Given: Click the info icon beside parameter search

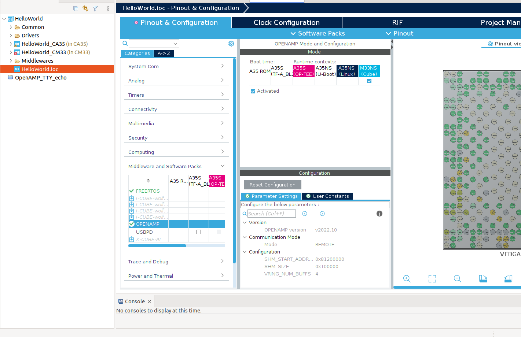Looking at the screenshot, I should (x=379, y=214).
